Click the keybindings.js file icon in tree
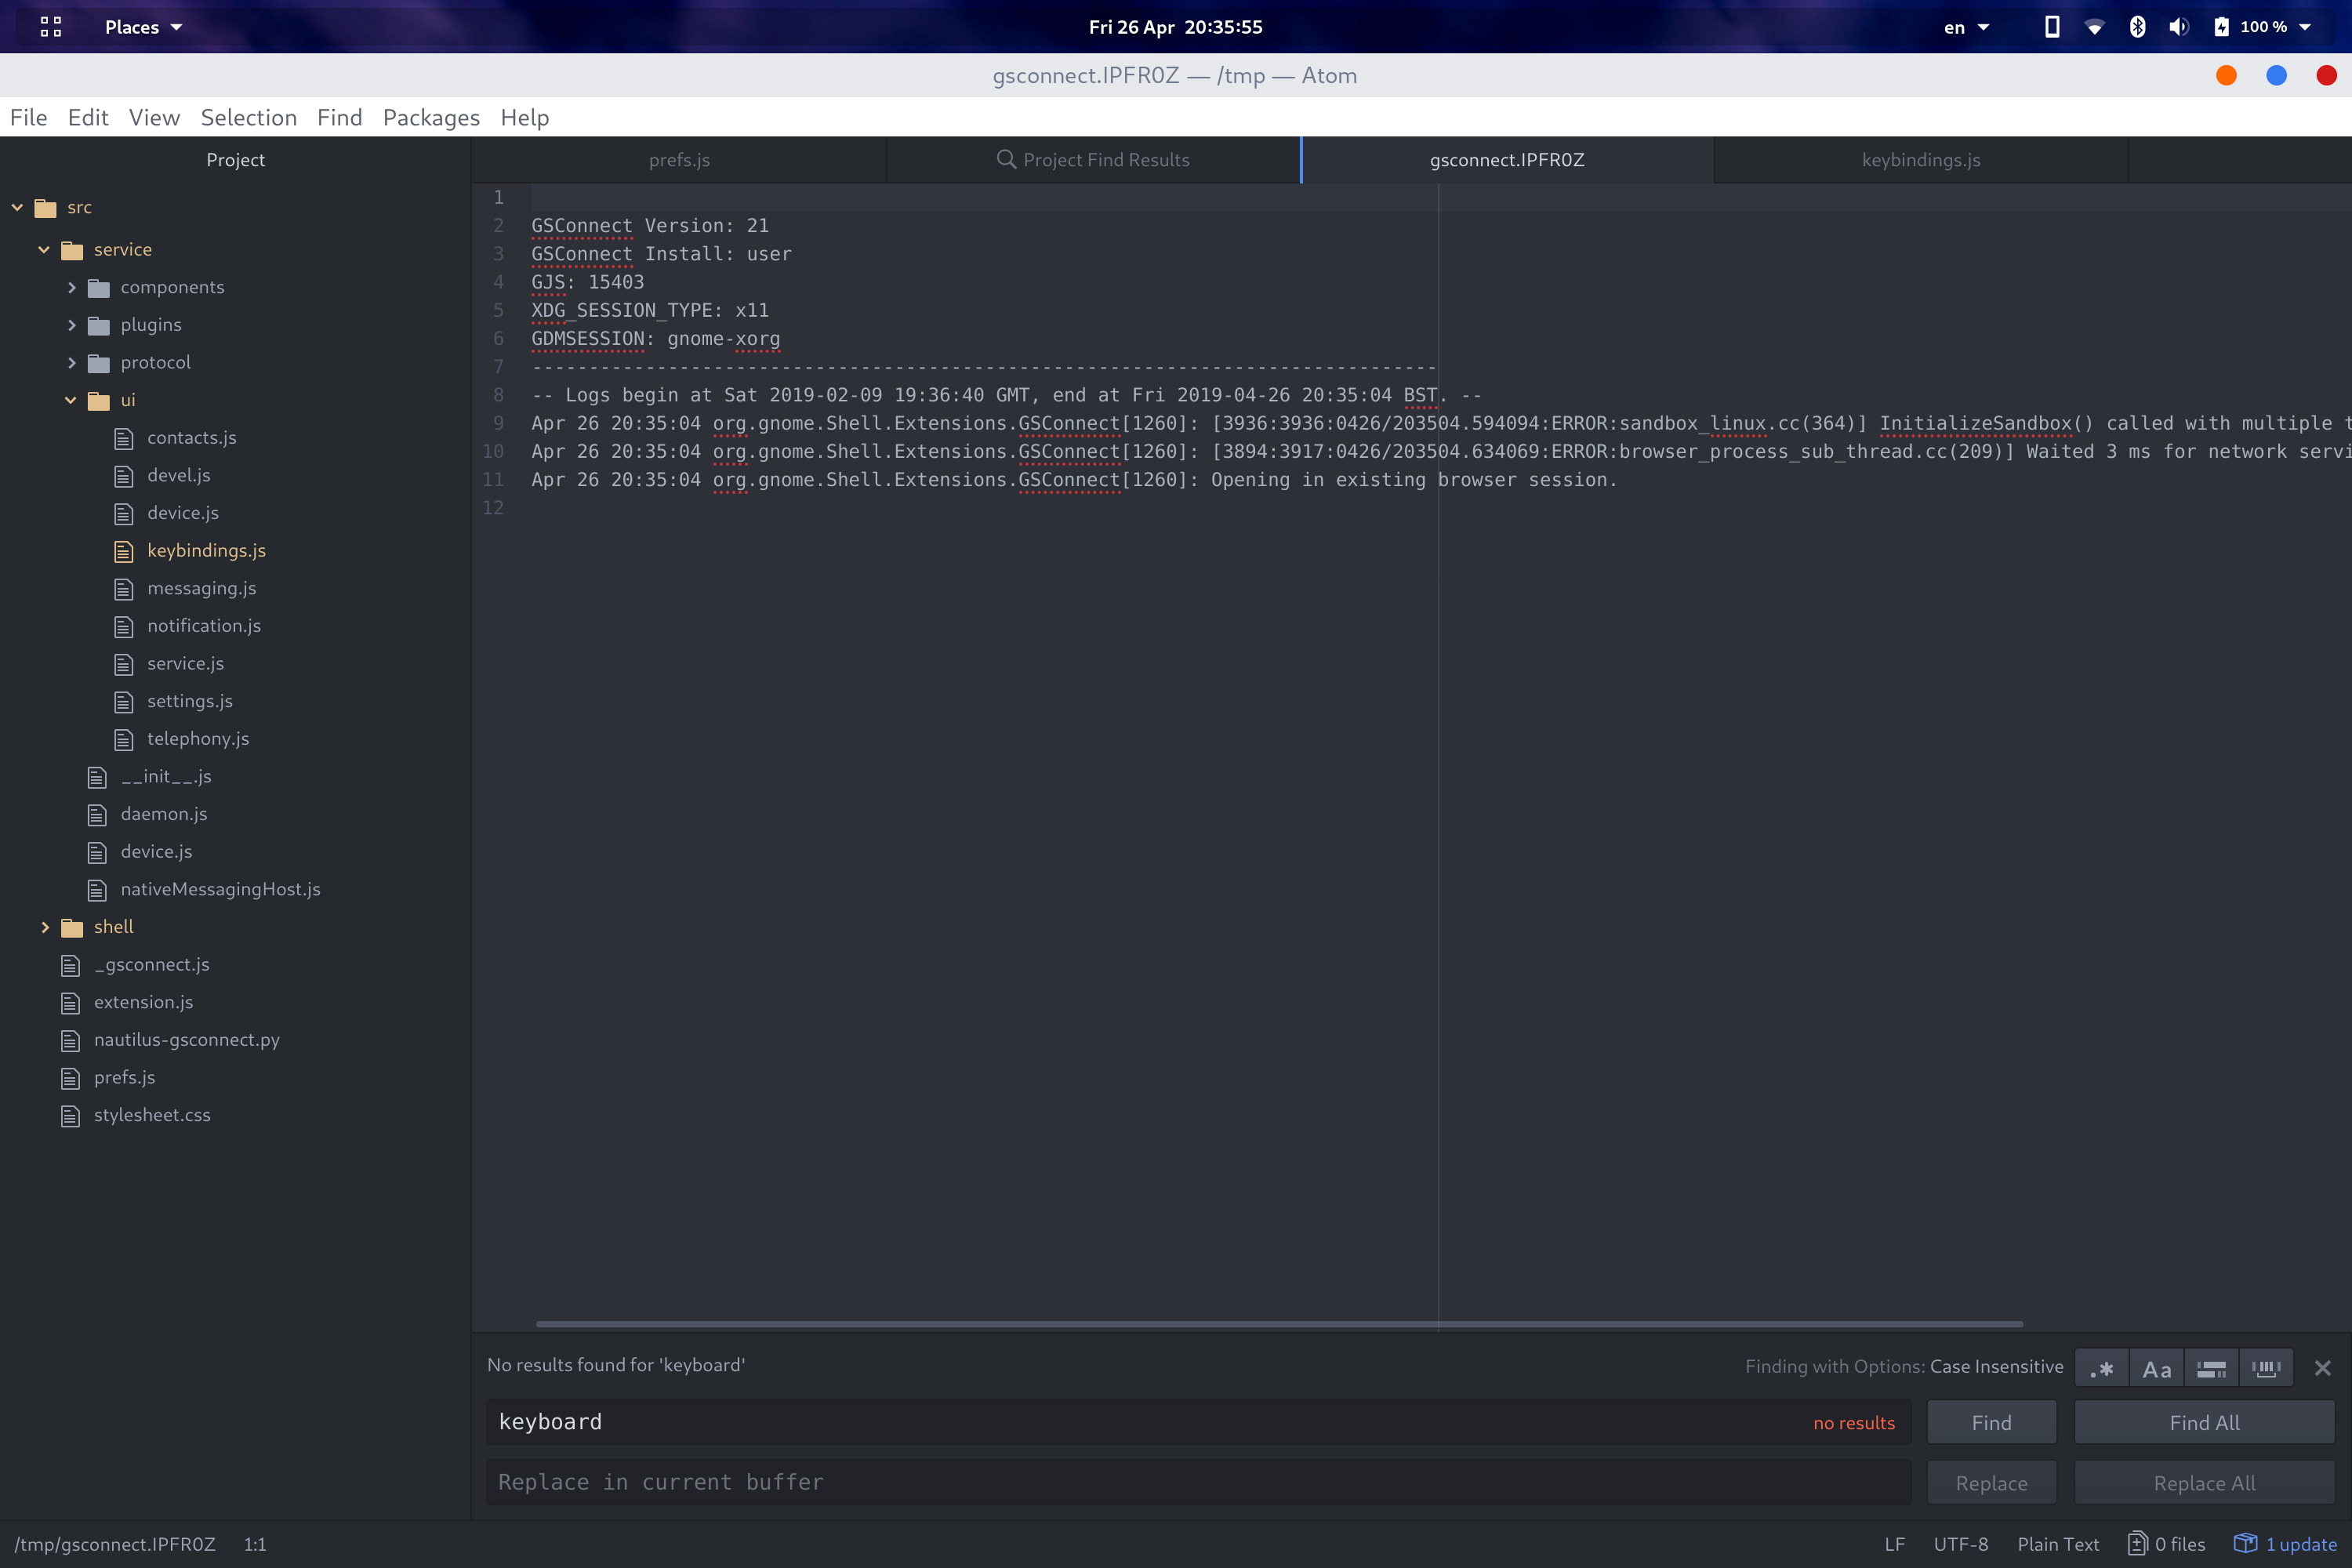This screenshot has height=1568, width=2352. 124,551
